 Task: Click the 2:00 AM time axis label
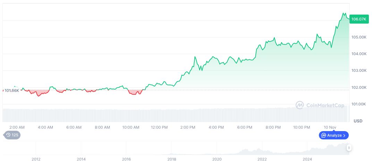17,127
